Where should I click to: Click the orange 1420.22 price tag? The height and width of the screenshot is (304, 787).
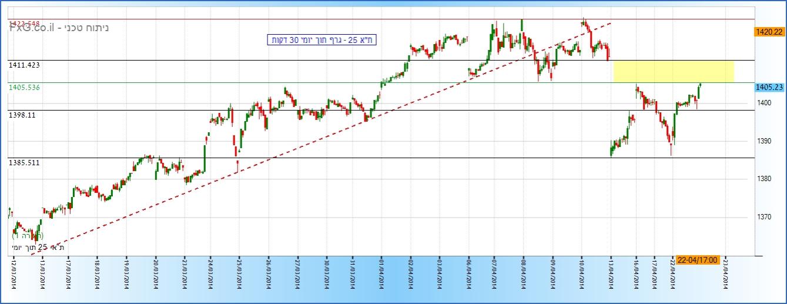click(768, 32)
